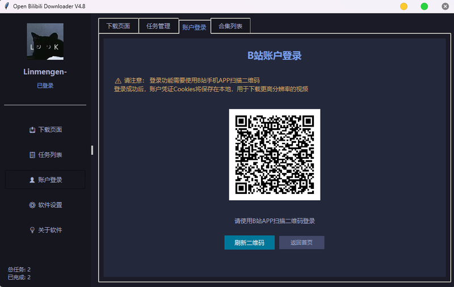
Task: Click the B站账户登录 heading
Action: click(275, 56)
